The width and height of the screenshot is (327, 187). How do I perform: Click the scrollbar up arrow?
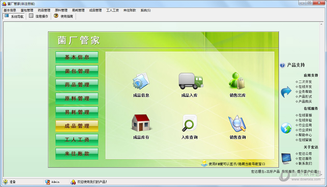point(322,24)
